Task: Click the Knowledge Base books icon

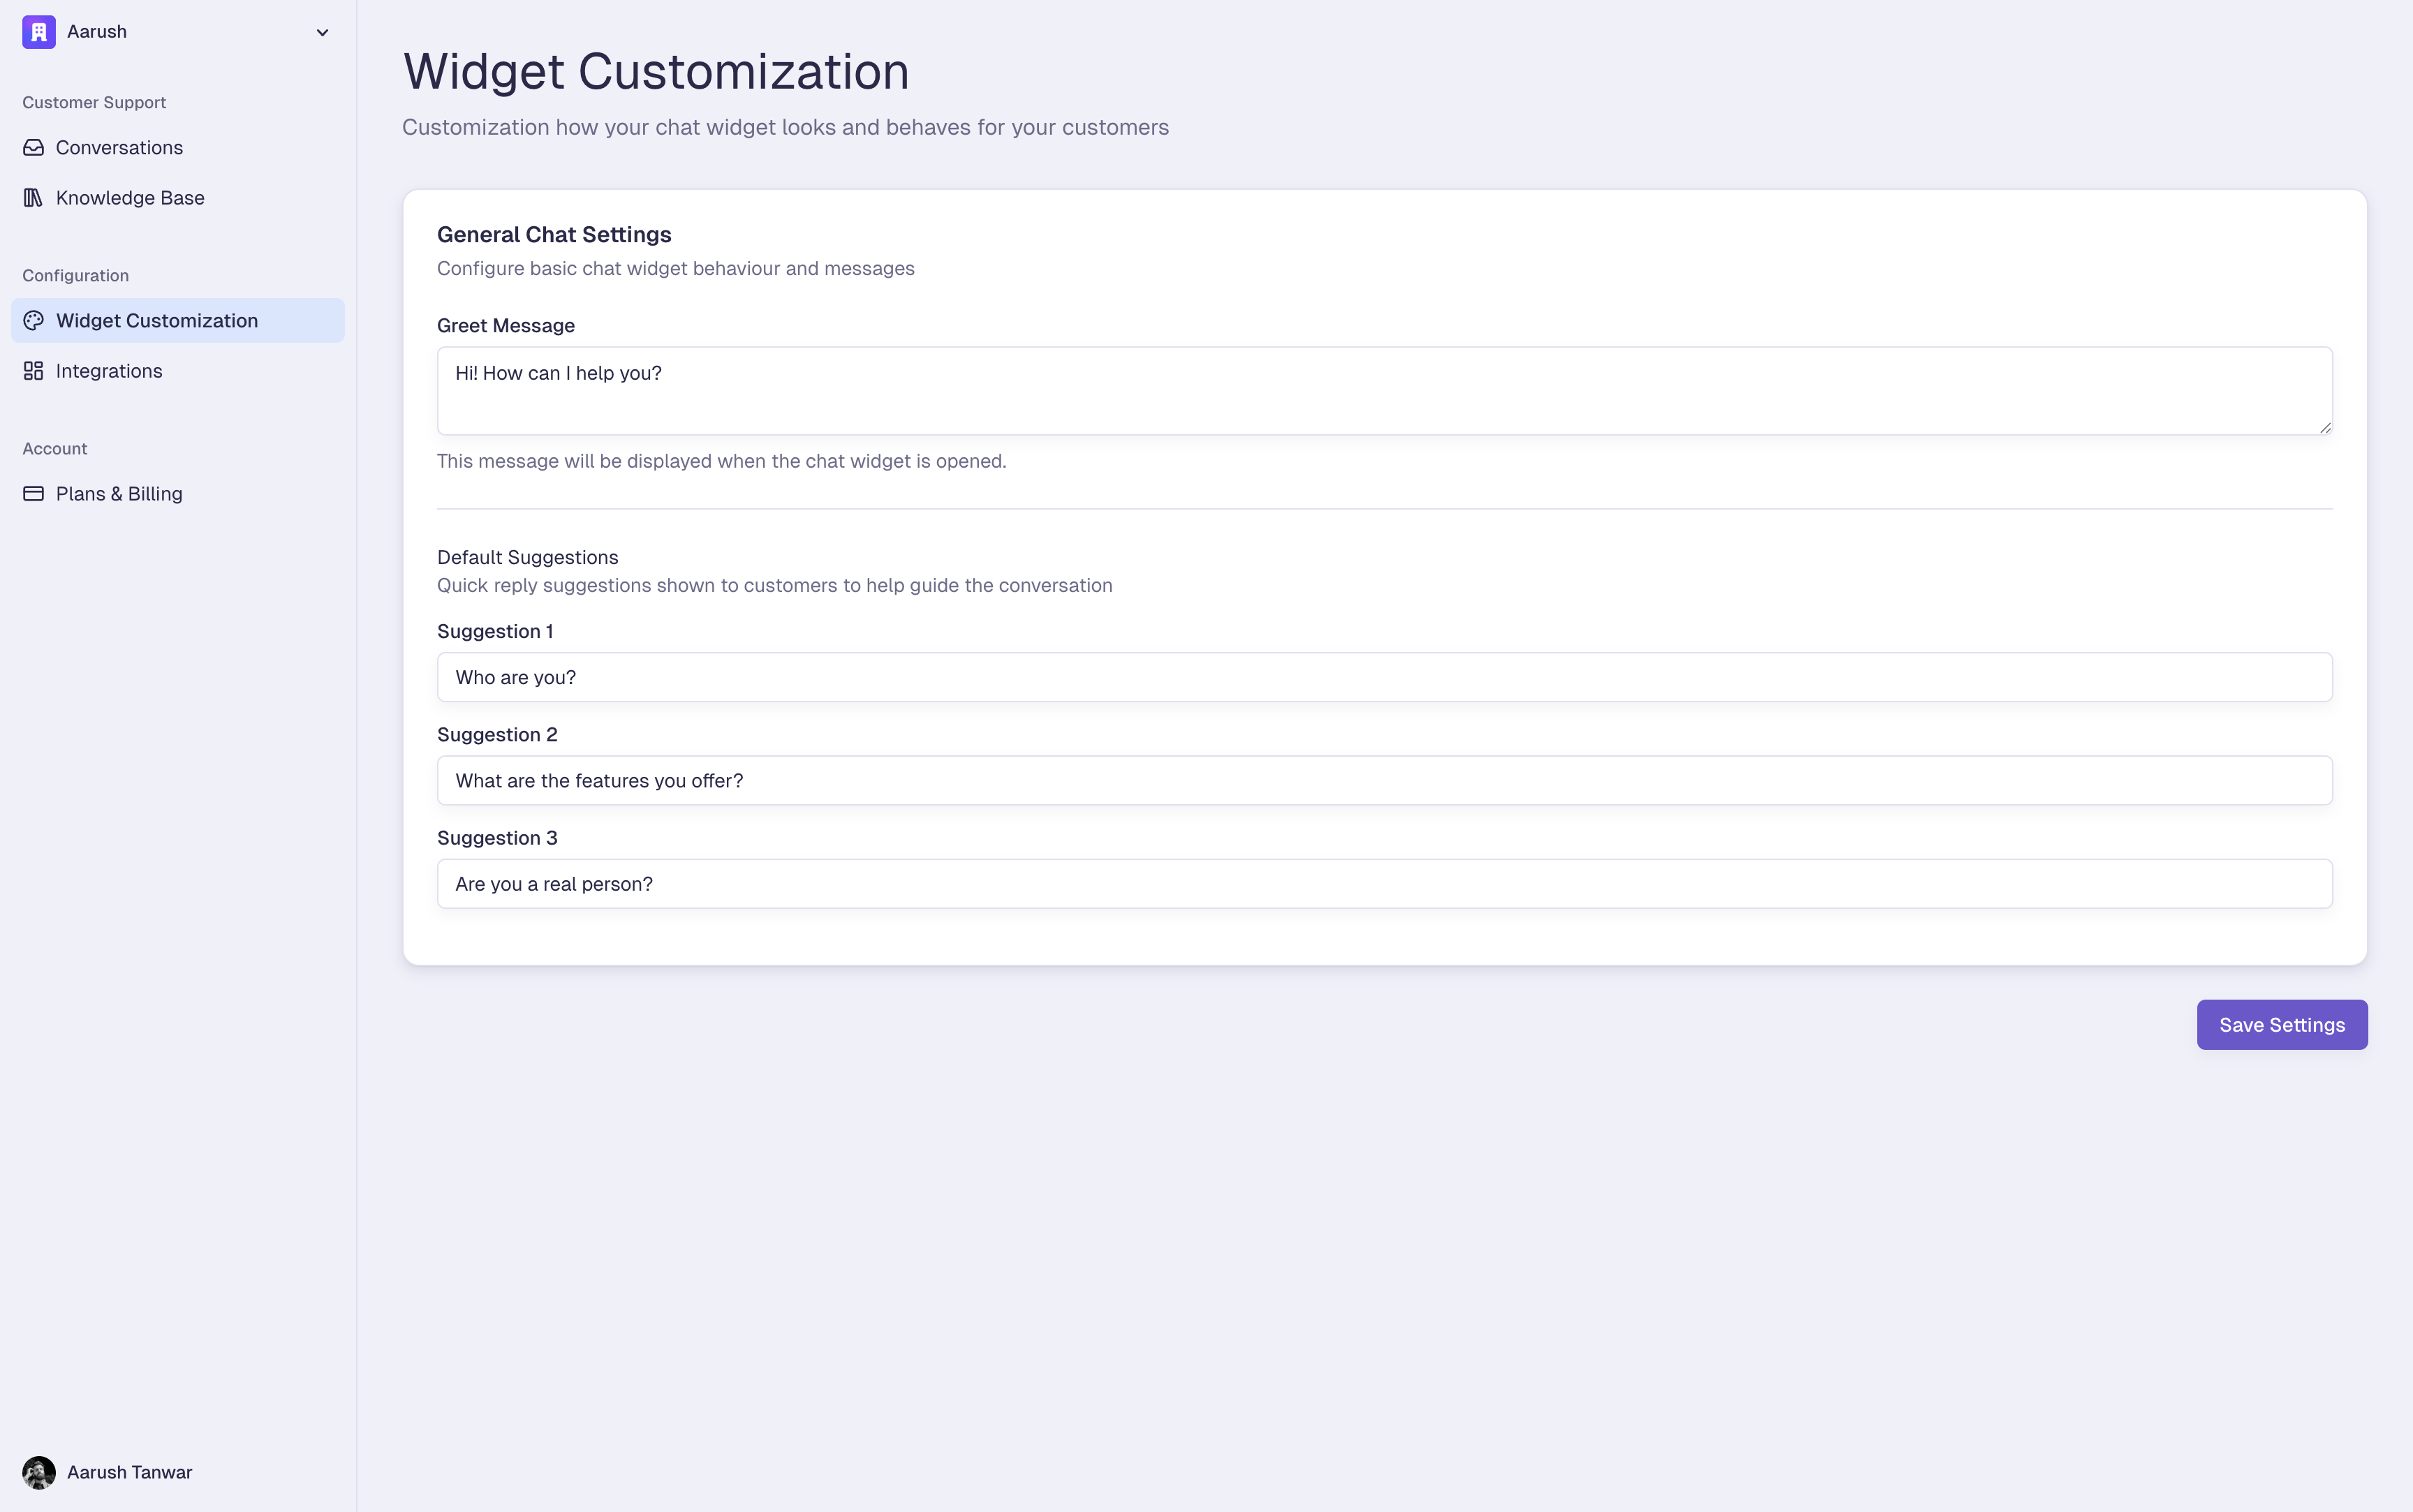Action: coord(33,198)
